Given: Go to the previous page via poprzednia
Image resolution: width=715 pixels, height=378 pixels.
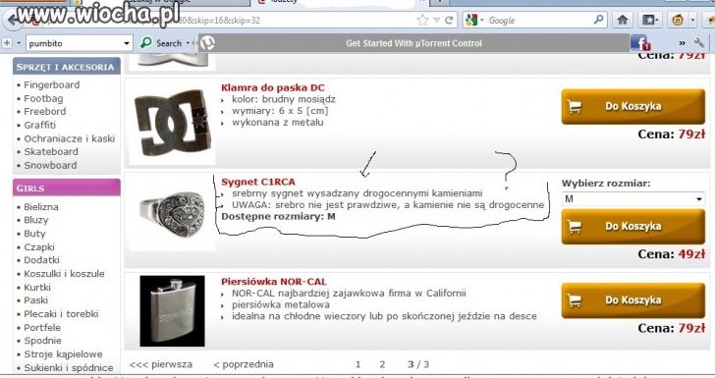Looking at the screenshot, I should tap(244, 364).
